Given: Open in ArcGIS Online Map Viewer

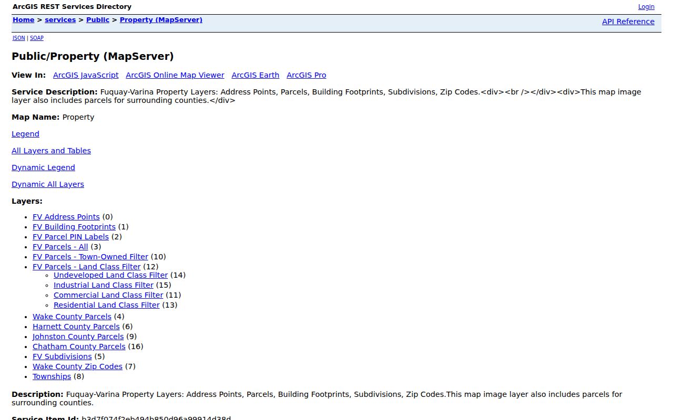Looking at the screenshot, I should 175,75.
